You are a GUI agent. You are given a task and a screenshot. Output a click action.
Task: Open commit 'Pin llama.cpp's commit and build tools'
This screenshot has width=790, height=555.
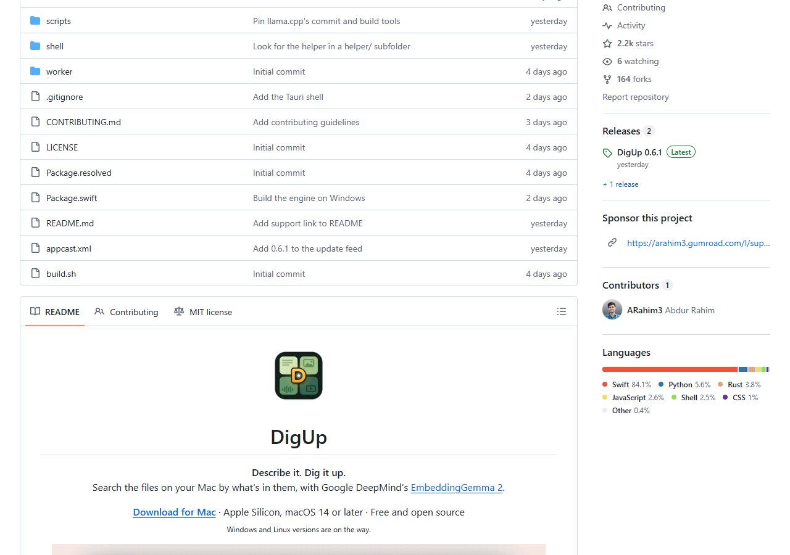click(x=326, y=21)
